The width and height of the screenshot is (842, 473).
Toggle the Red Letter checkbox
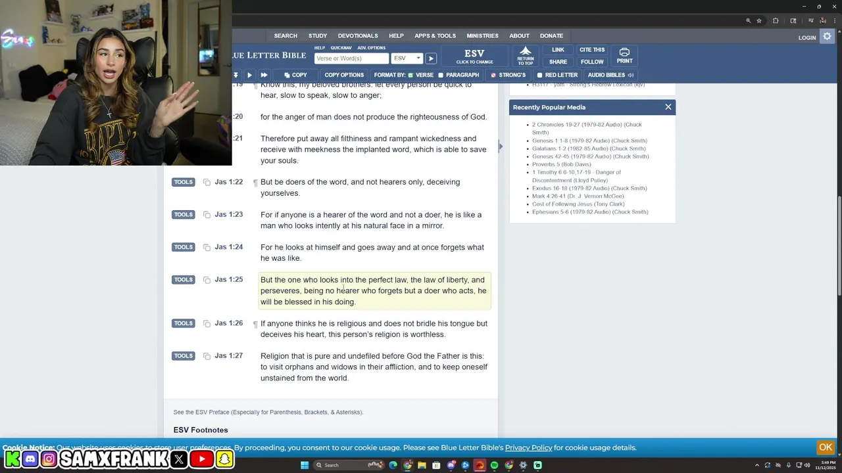pos(539,75)
